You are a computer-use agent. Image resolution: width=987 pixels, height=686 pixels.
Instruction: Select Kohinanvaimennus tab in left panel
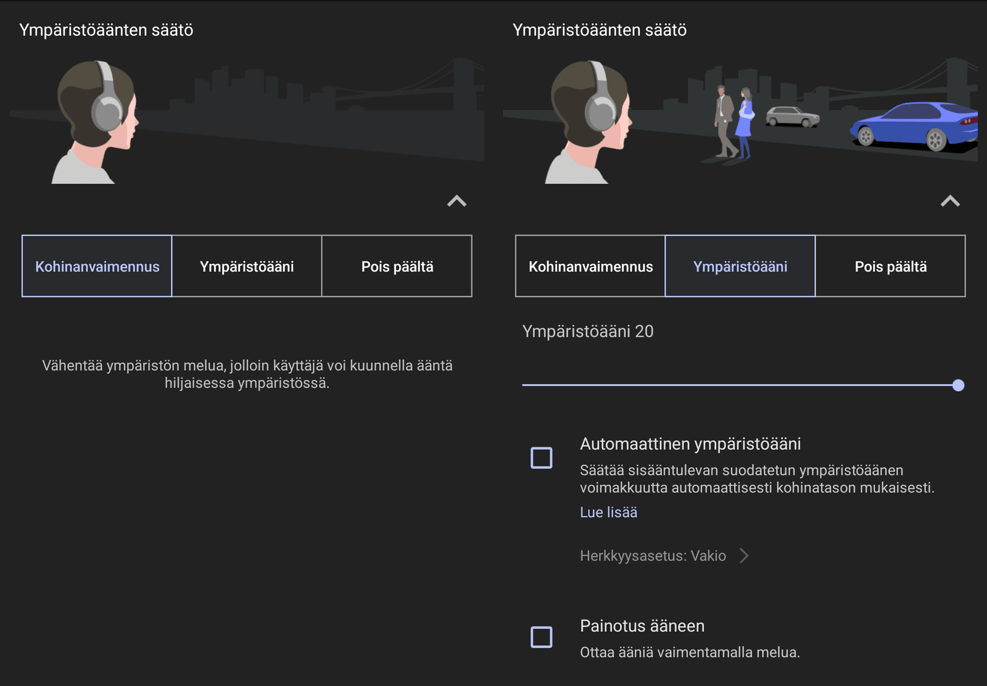pyautogui.click(x=97, y=267)
